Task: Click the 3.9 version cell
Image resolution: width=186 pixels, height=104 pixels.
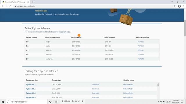Action: 27,42
